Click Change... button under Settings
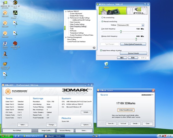The width and height of the screenshot is (173, 138). tap(52, 125)
